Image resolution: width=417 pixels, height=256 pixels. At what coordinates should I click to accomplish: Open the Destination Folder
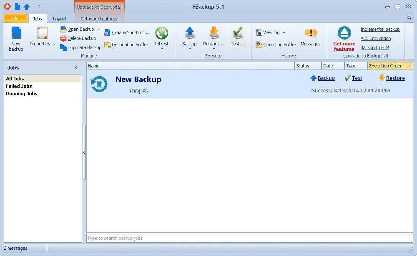[126, 45]
